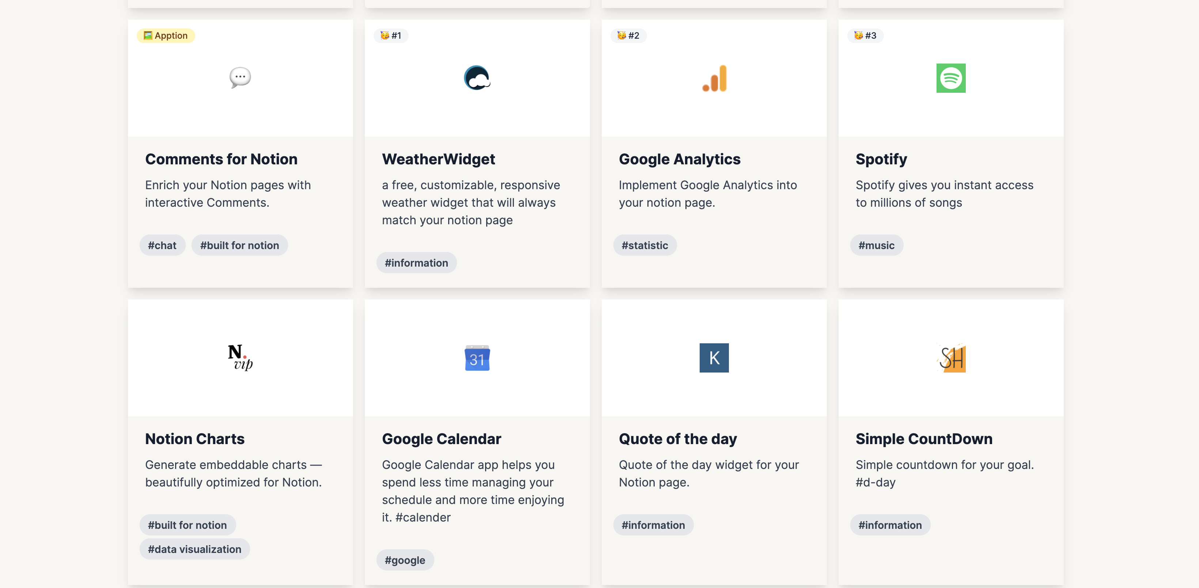Open the Quote of the day title

[678, 439]
